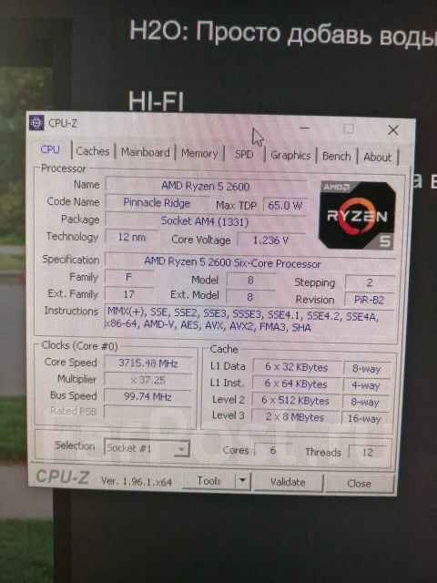Click the disabled maximize box
The width and height of the screenshot is (437, 583).
pyautogui.click(x=348, y=128)
